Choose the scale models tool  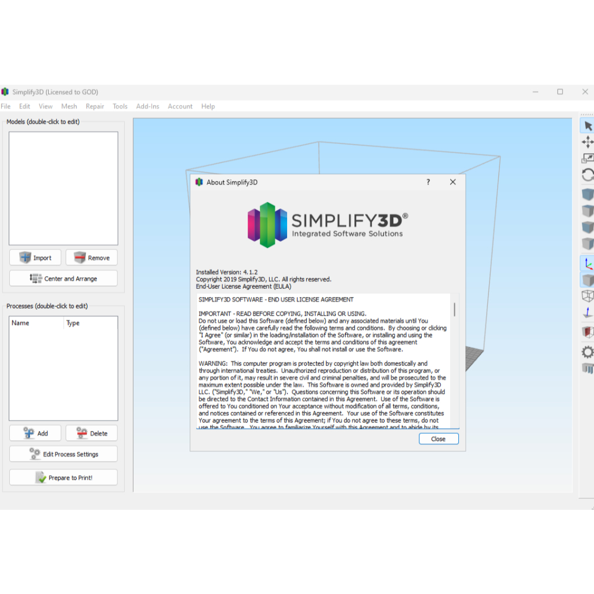click(x=588, y=158)
